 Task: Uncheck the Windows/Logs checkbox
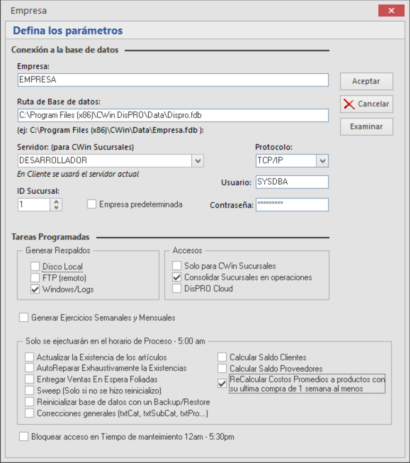coord(35,290)
